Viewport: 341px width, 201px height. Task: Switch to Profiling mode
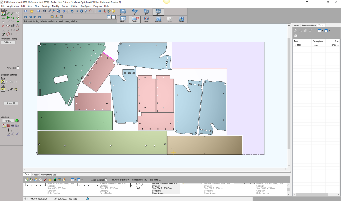[x=135, y=19]
